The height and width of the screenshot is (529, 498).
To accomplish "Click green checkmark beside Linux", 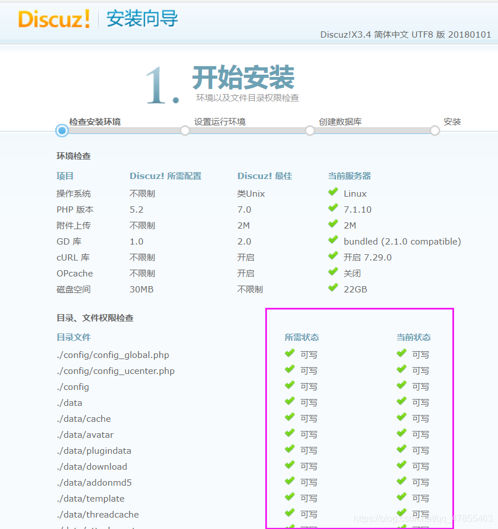I will 333,192.
